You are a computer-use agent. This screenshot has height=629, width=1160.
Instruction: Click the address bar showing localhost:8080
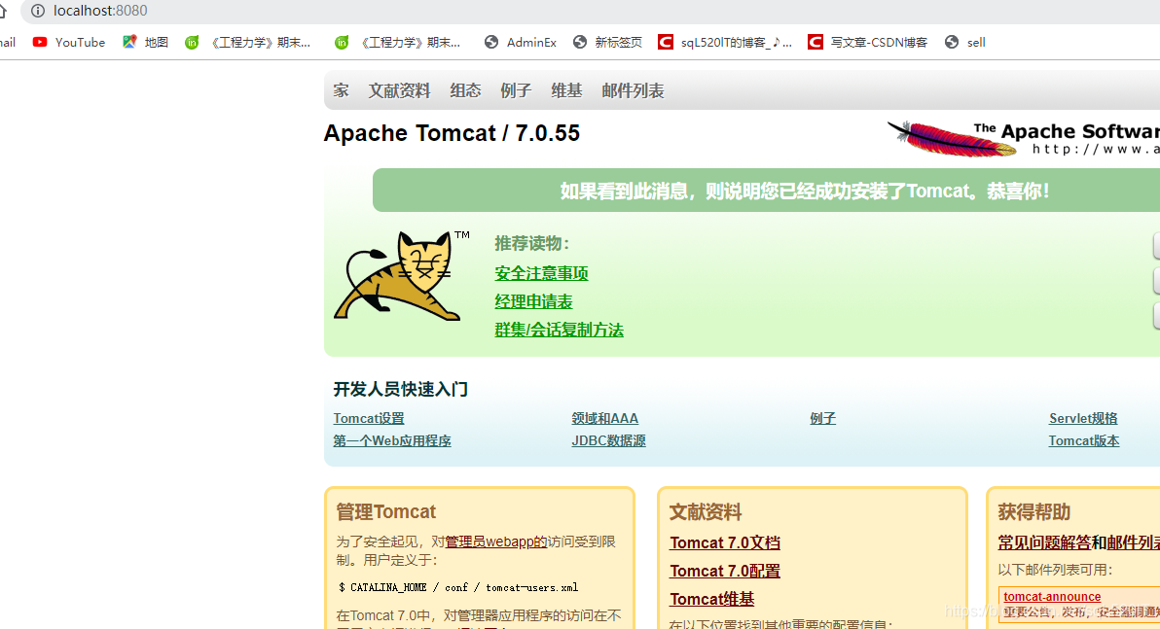tap(592, 11)
